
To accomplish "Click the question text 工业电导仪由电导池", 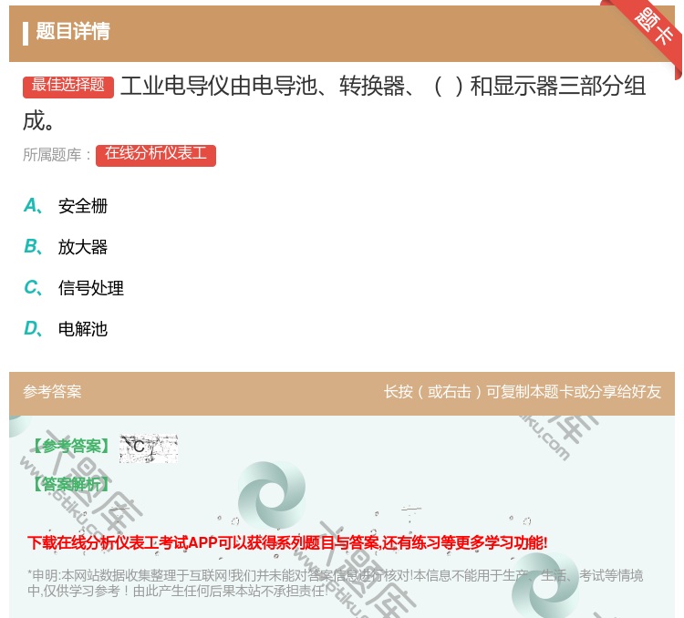I will point(334,103).
